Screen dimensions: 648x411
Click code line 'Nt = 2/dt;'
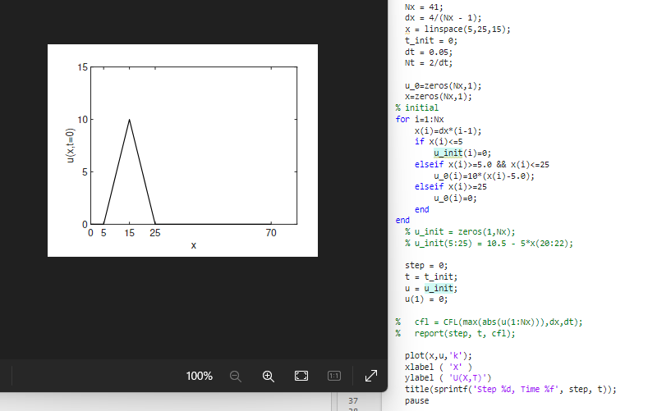(x=429, y=63)
